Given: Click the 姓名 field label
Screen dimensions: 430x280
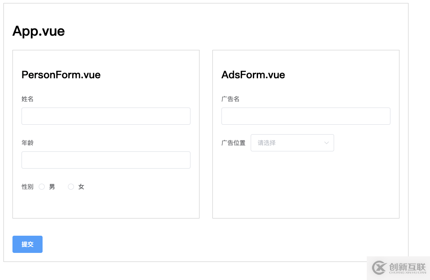Looking at the screenshot, I should [28, 99].
